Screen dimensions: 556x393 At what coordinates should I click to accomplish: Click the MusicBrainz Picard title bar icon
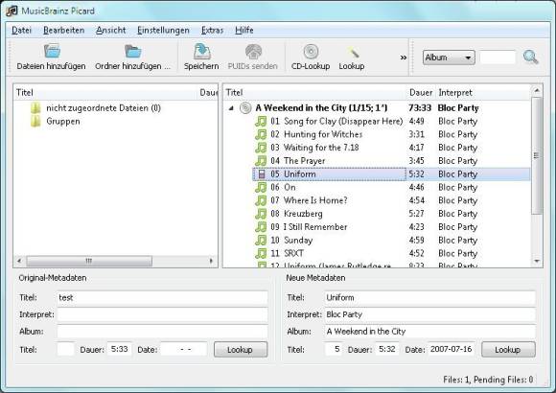click(x=12, y=11)
